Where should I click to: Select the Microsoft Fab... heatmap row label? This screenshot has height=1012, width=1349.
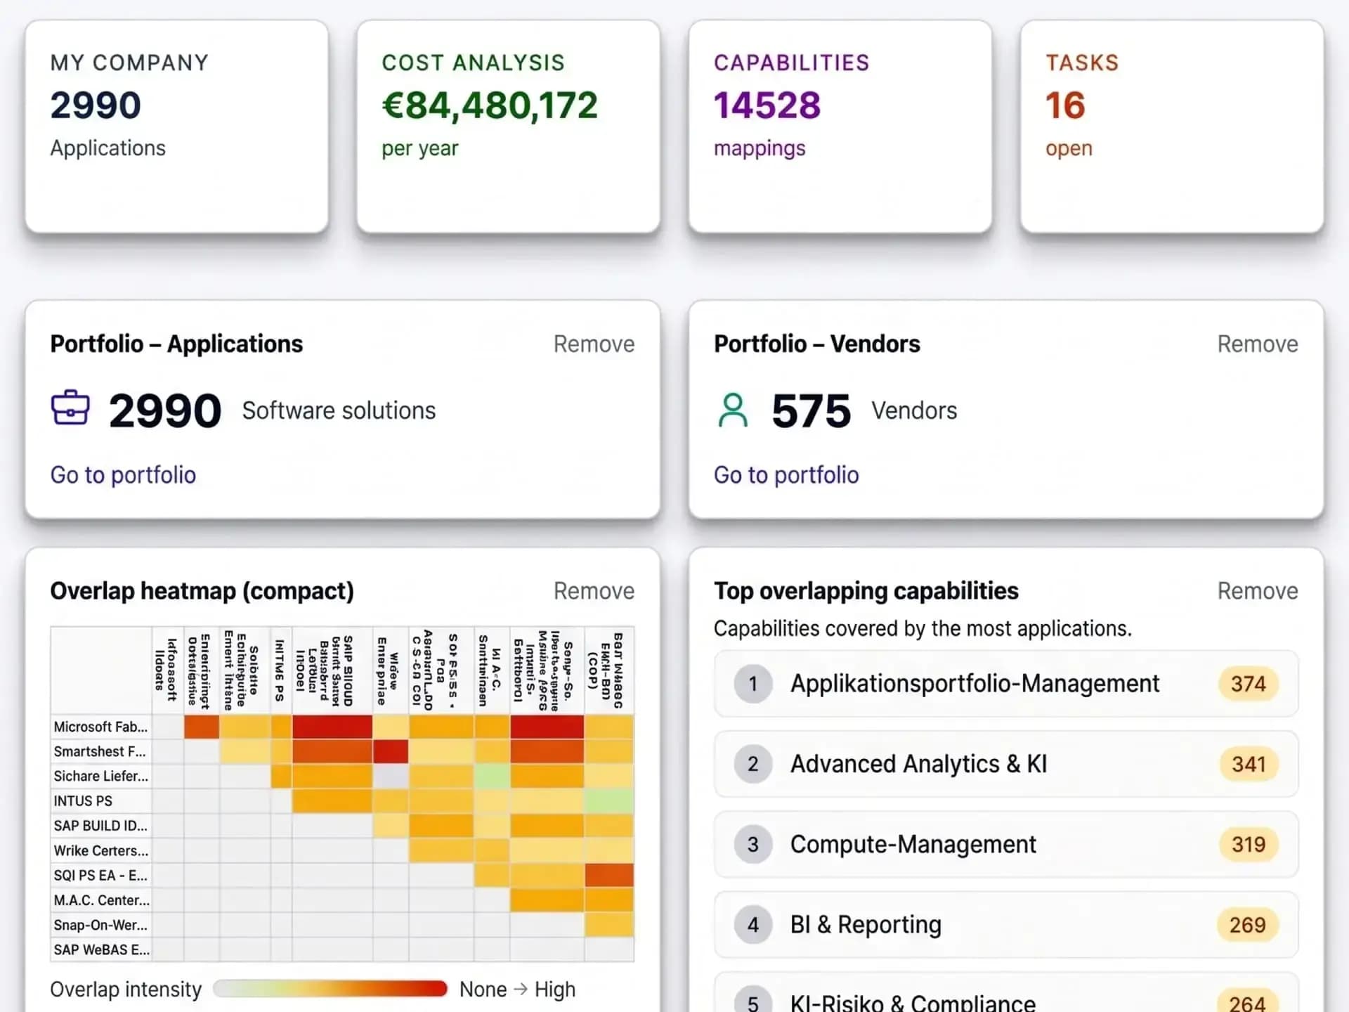coord(101,727)
